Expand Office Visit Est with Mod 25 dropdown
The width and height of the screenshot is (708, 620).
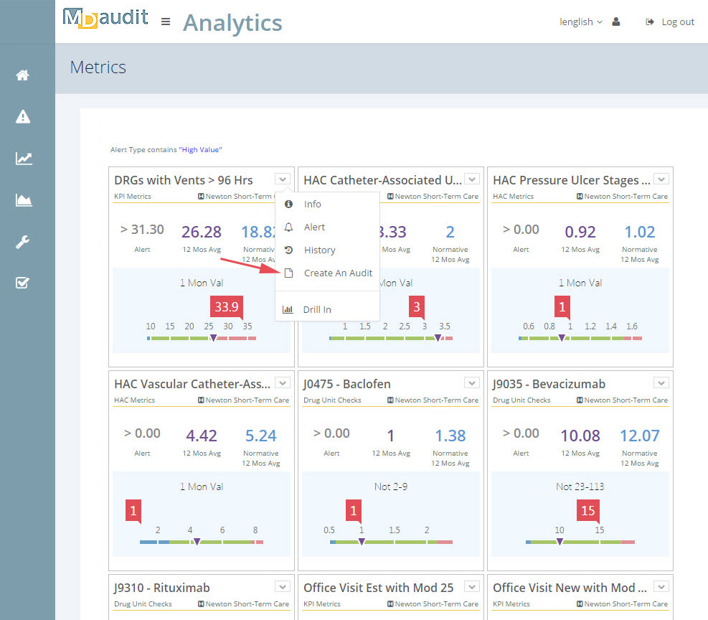pyautogui.click(x=472, y=586)
